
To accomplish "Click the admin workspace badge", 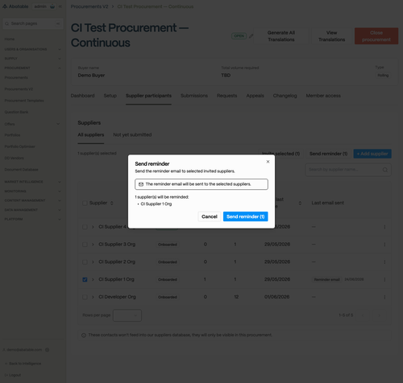I will [x=44, y=6].
